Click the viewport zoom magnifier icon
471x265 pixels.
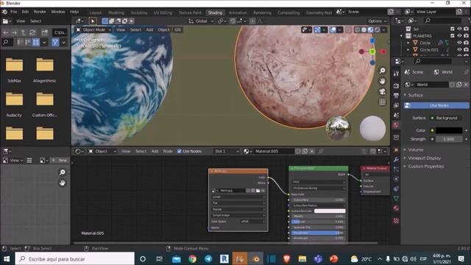click(x=382, y=71)
